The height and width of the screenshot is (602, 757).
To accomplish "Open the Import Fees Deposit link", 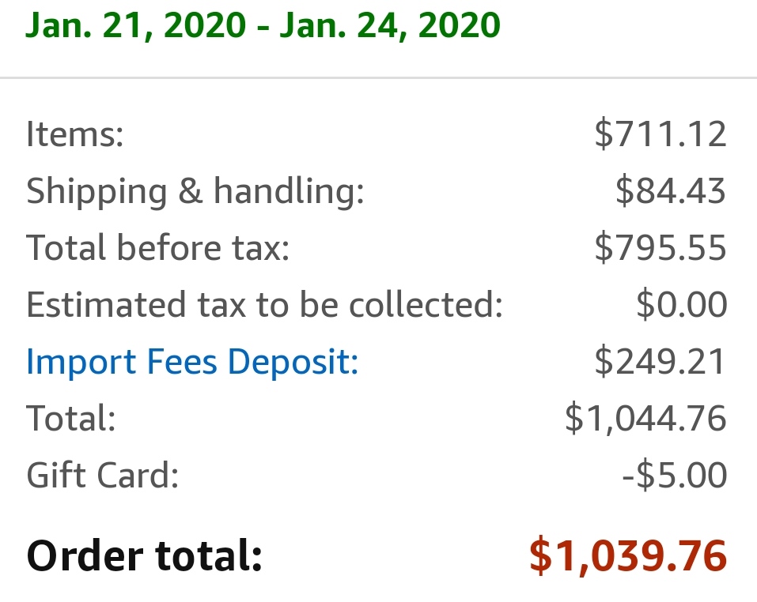I will (192, 362).
